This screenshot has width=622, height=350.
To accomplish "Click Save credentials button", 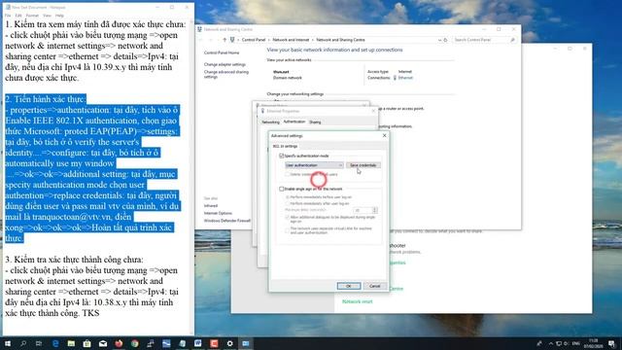I will [x=363, y=165].
